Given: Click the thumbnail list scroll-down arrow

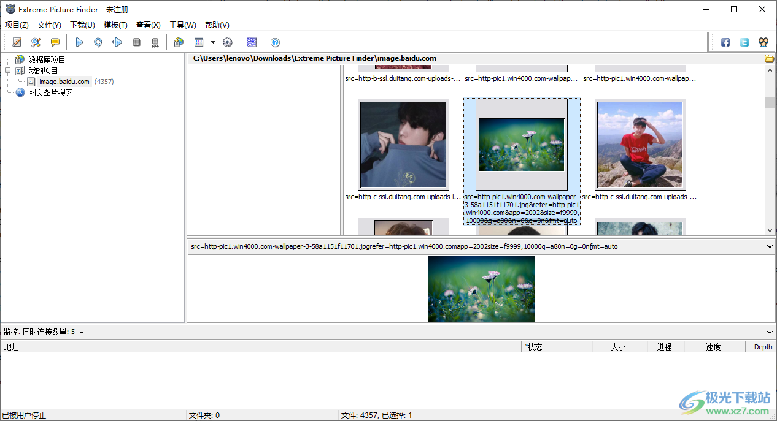Looking at the screenshot, I should coord(770,230).
